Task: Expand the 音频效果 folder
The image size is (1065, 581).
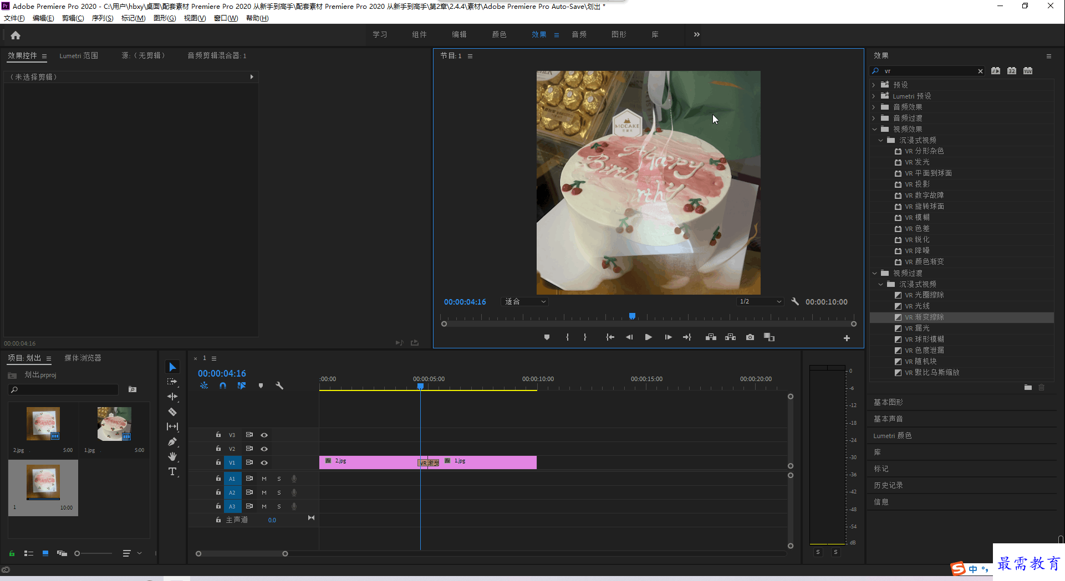Action: [874, 107]
